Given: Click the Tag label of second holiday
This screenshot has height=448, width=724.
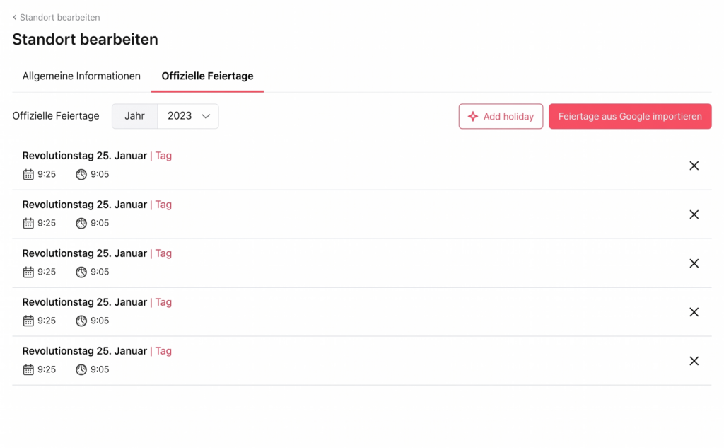Looking at the screenshot, I should pos(163,205).
